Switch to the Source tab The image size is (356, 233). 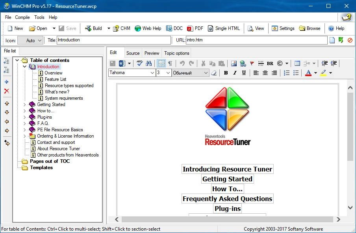[133, 53]
